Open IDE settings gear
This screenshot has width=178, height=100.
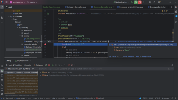[159, 2]
